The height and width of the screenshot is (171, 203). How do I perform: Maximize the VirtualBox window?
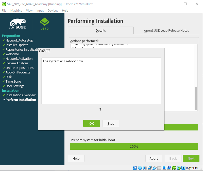coord(185,4)
